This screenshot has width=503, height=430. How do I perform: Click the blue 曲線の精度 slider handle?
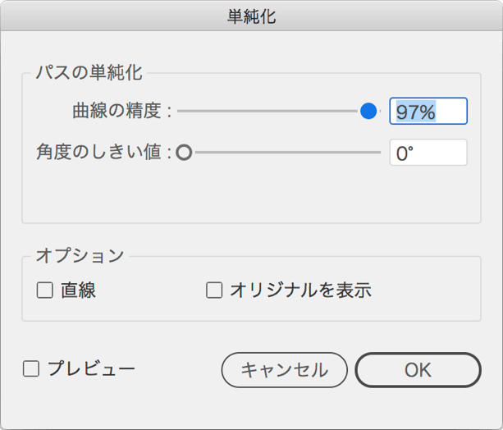pos(368,111)
